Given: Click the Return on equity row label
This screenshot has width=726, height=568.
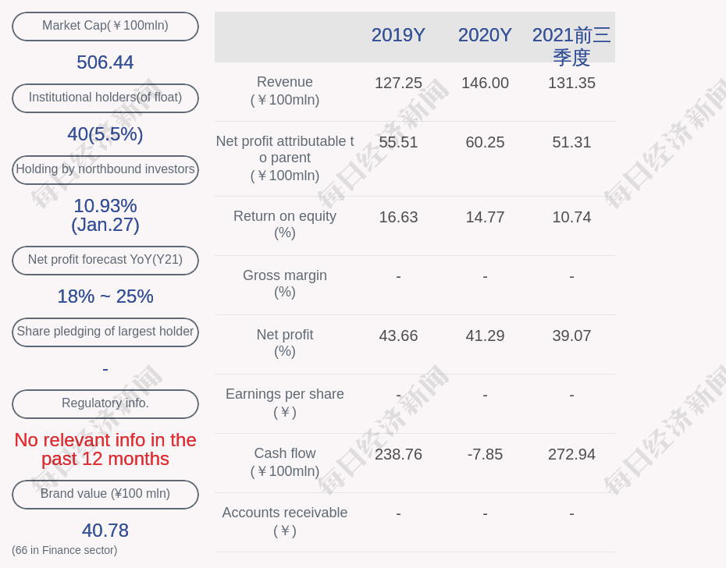Looking at the screenshot, I should click(x=285, y=225).
